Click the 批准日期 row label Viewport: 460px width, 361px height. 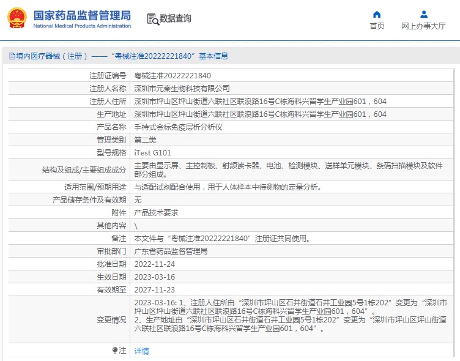coord(111,264)
